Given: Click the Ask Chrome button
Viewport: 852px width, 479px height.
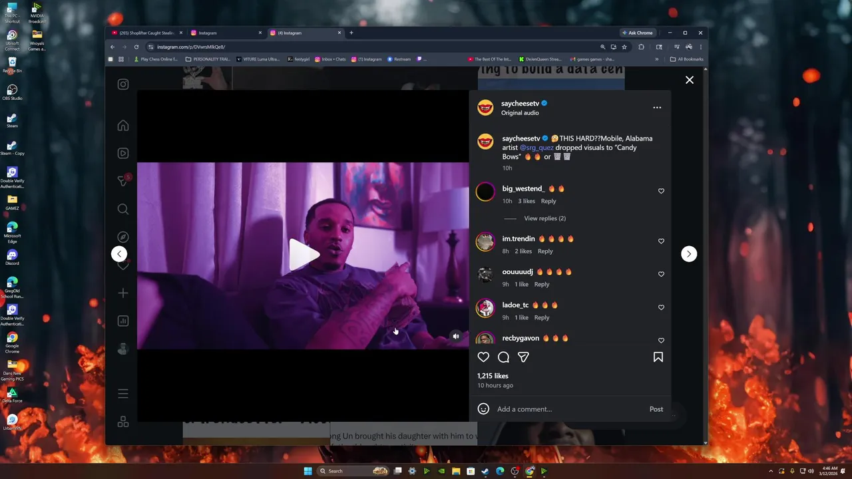Looking at the screenshot, I should click(x=637, y=33).
